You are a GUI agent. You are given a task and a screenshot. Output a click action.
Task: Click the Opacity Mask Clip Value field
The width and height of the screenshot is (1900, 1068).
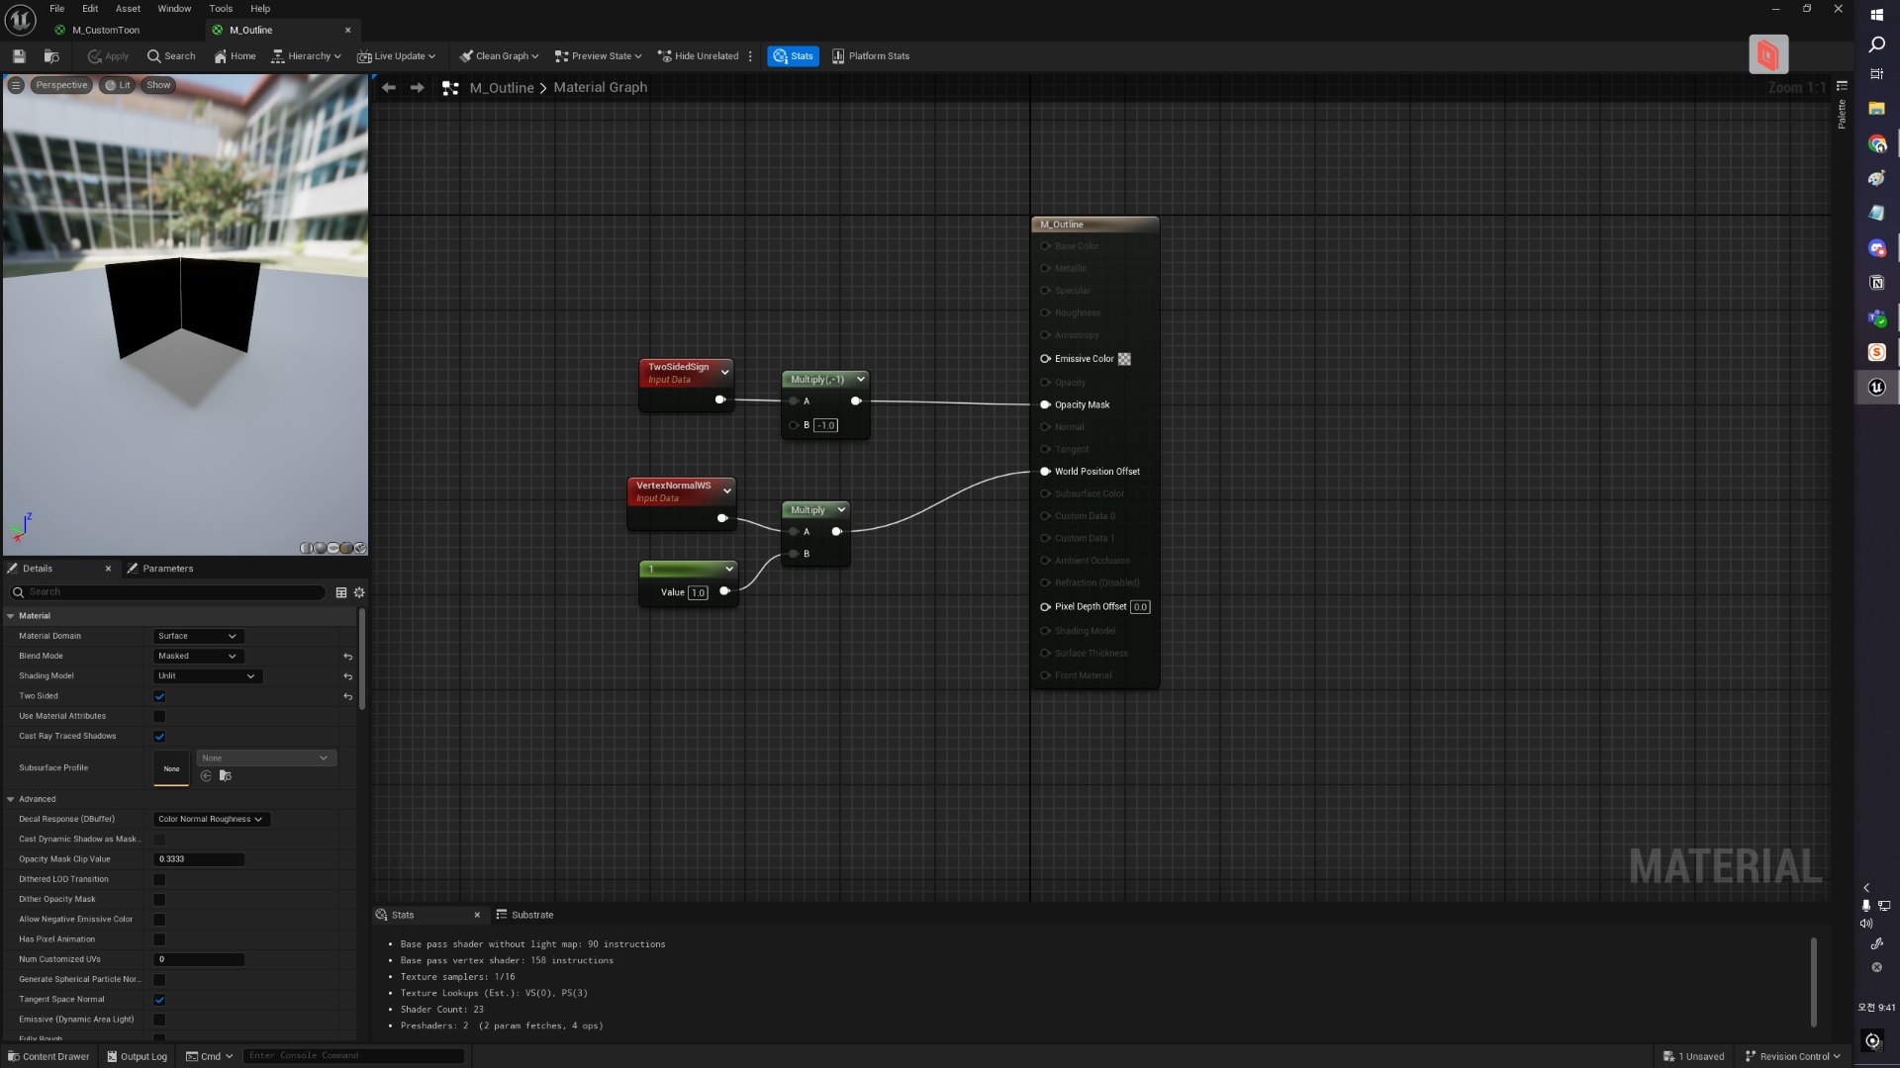click(199, 859)
